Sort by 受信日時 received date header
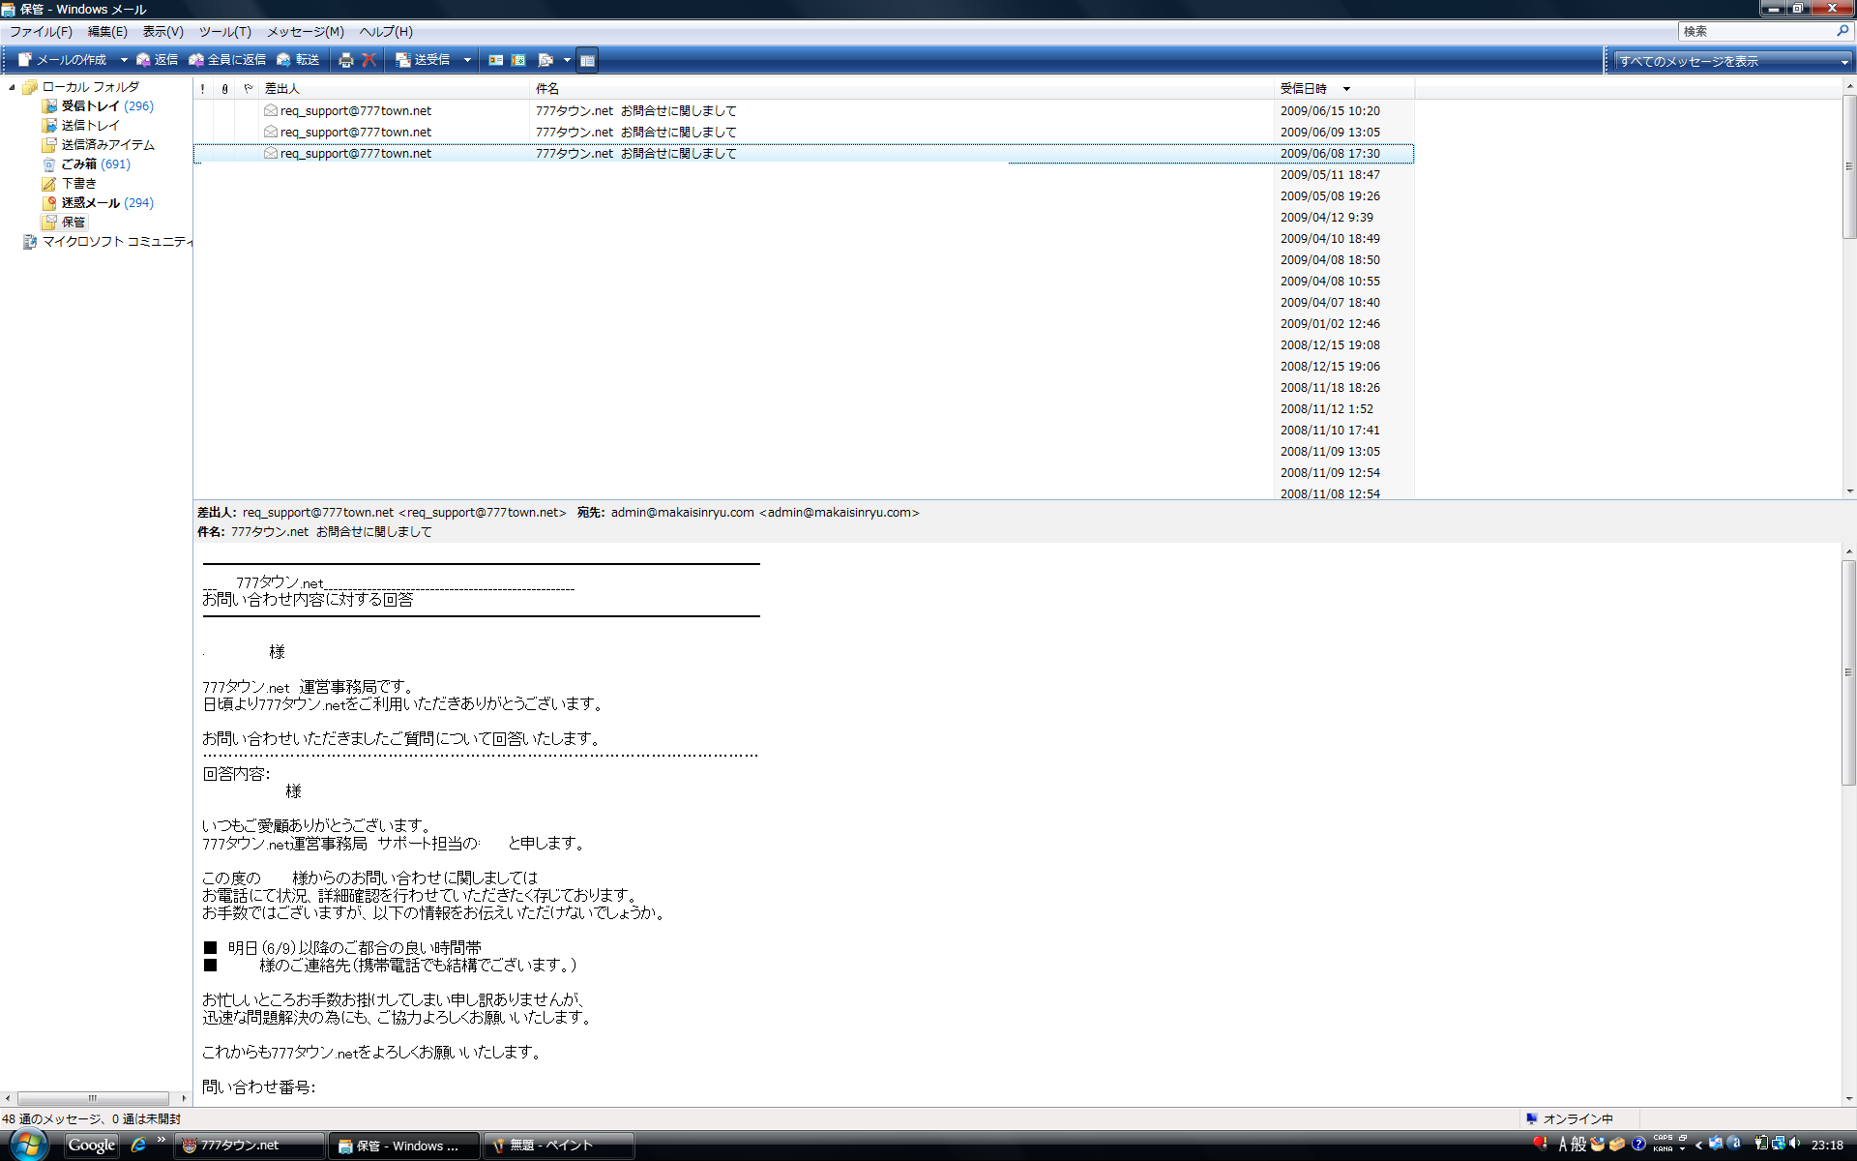Image resolution: width=1857 pixels, height=1161 pixels. (x=1344, y=89)
